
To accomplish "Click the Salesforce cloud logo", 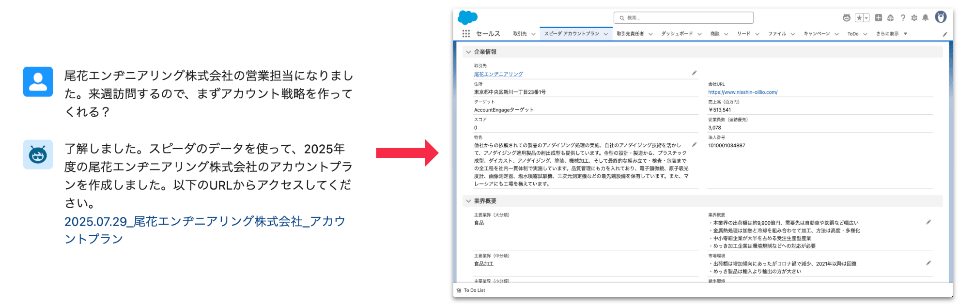I will pyautogui.click(x=467, y=17).
